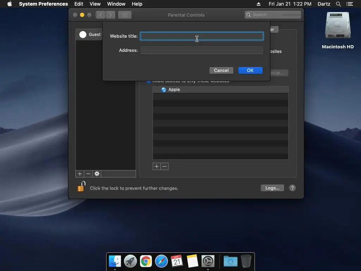
Task: Open Calendar from the Dock
Action: [177, 261]
